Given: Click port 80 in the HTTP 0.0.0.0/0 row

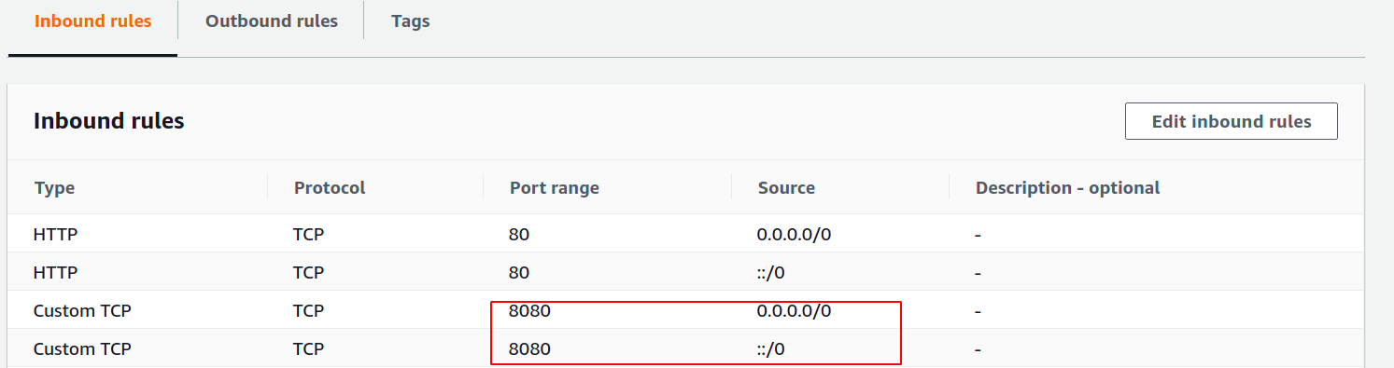Looking at the screenshot, I should 519,234.
